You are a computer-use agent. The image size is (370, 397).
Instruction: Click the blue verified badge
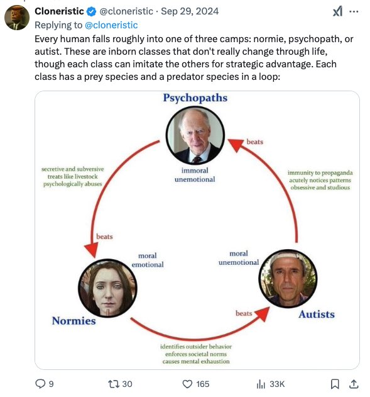point(91,11)
